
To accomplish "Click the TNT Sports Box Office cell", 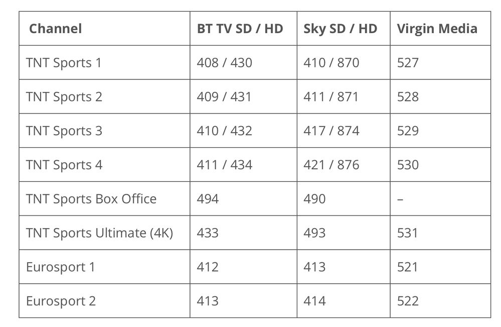I will (91, 199).
